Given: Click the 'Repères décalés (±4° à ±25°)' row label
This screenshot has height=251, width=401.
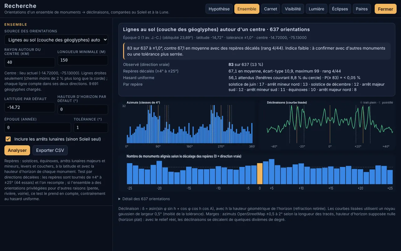Looking at the screenshot, I should coord(151,71).
